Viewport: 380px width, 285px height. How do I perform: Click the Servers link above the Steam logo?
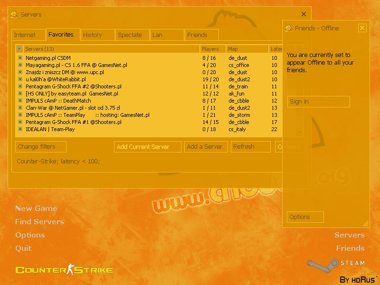(x=349, y=235)
